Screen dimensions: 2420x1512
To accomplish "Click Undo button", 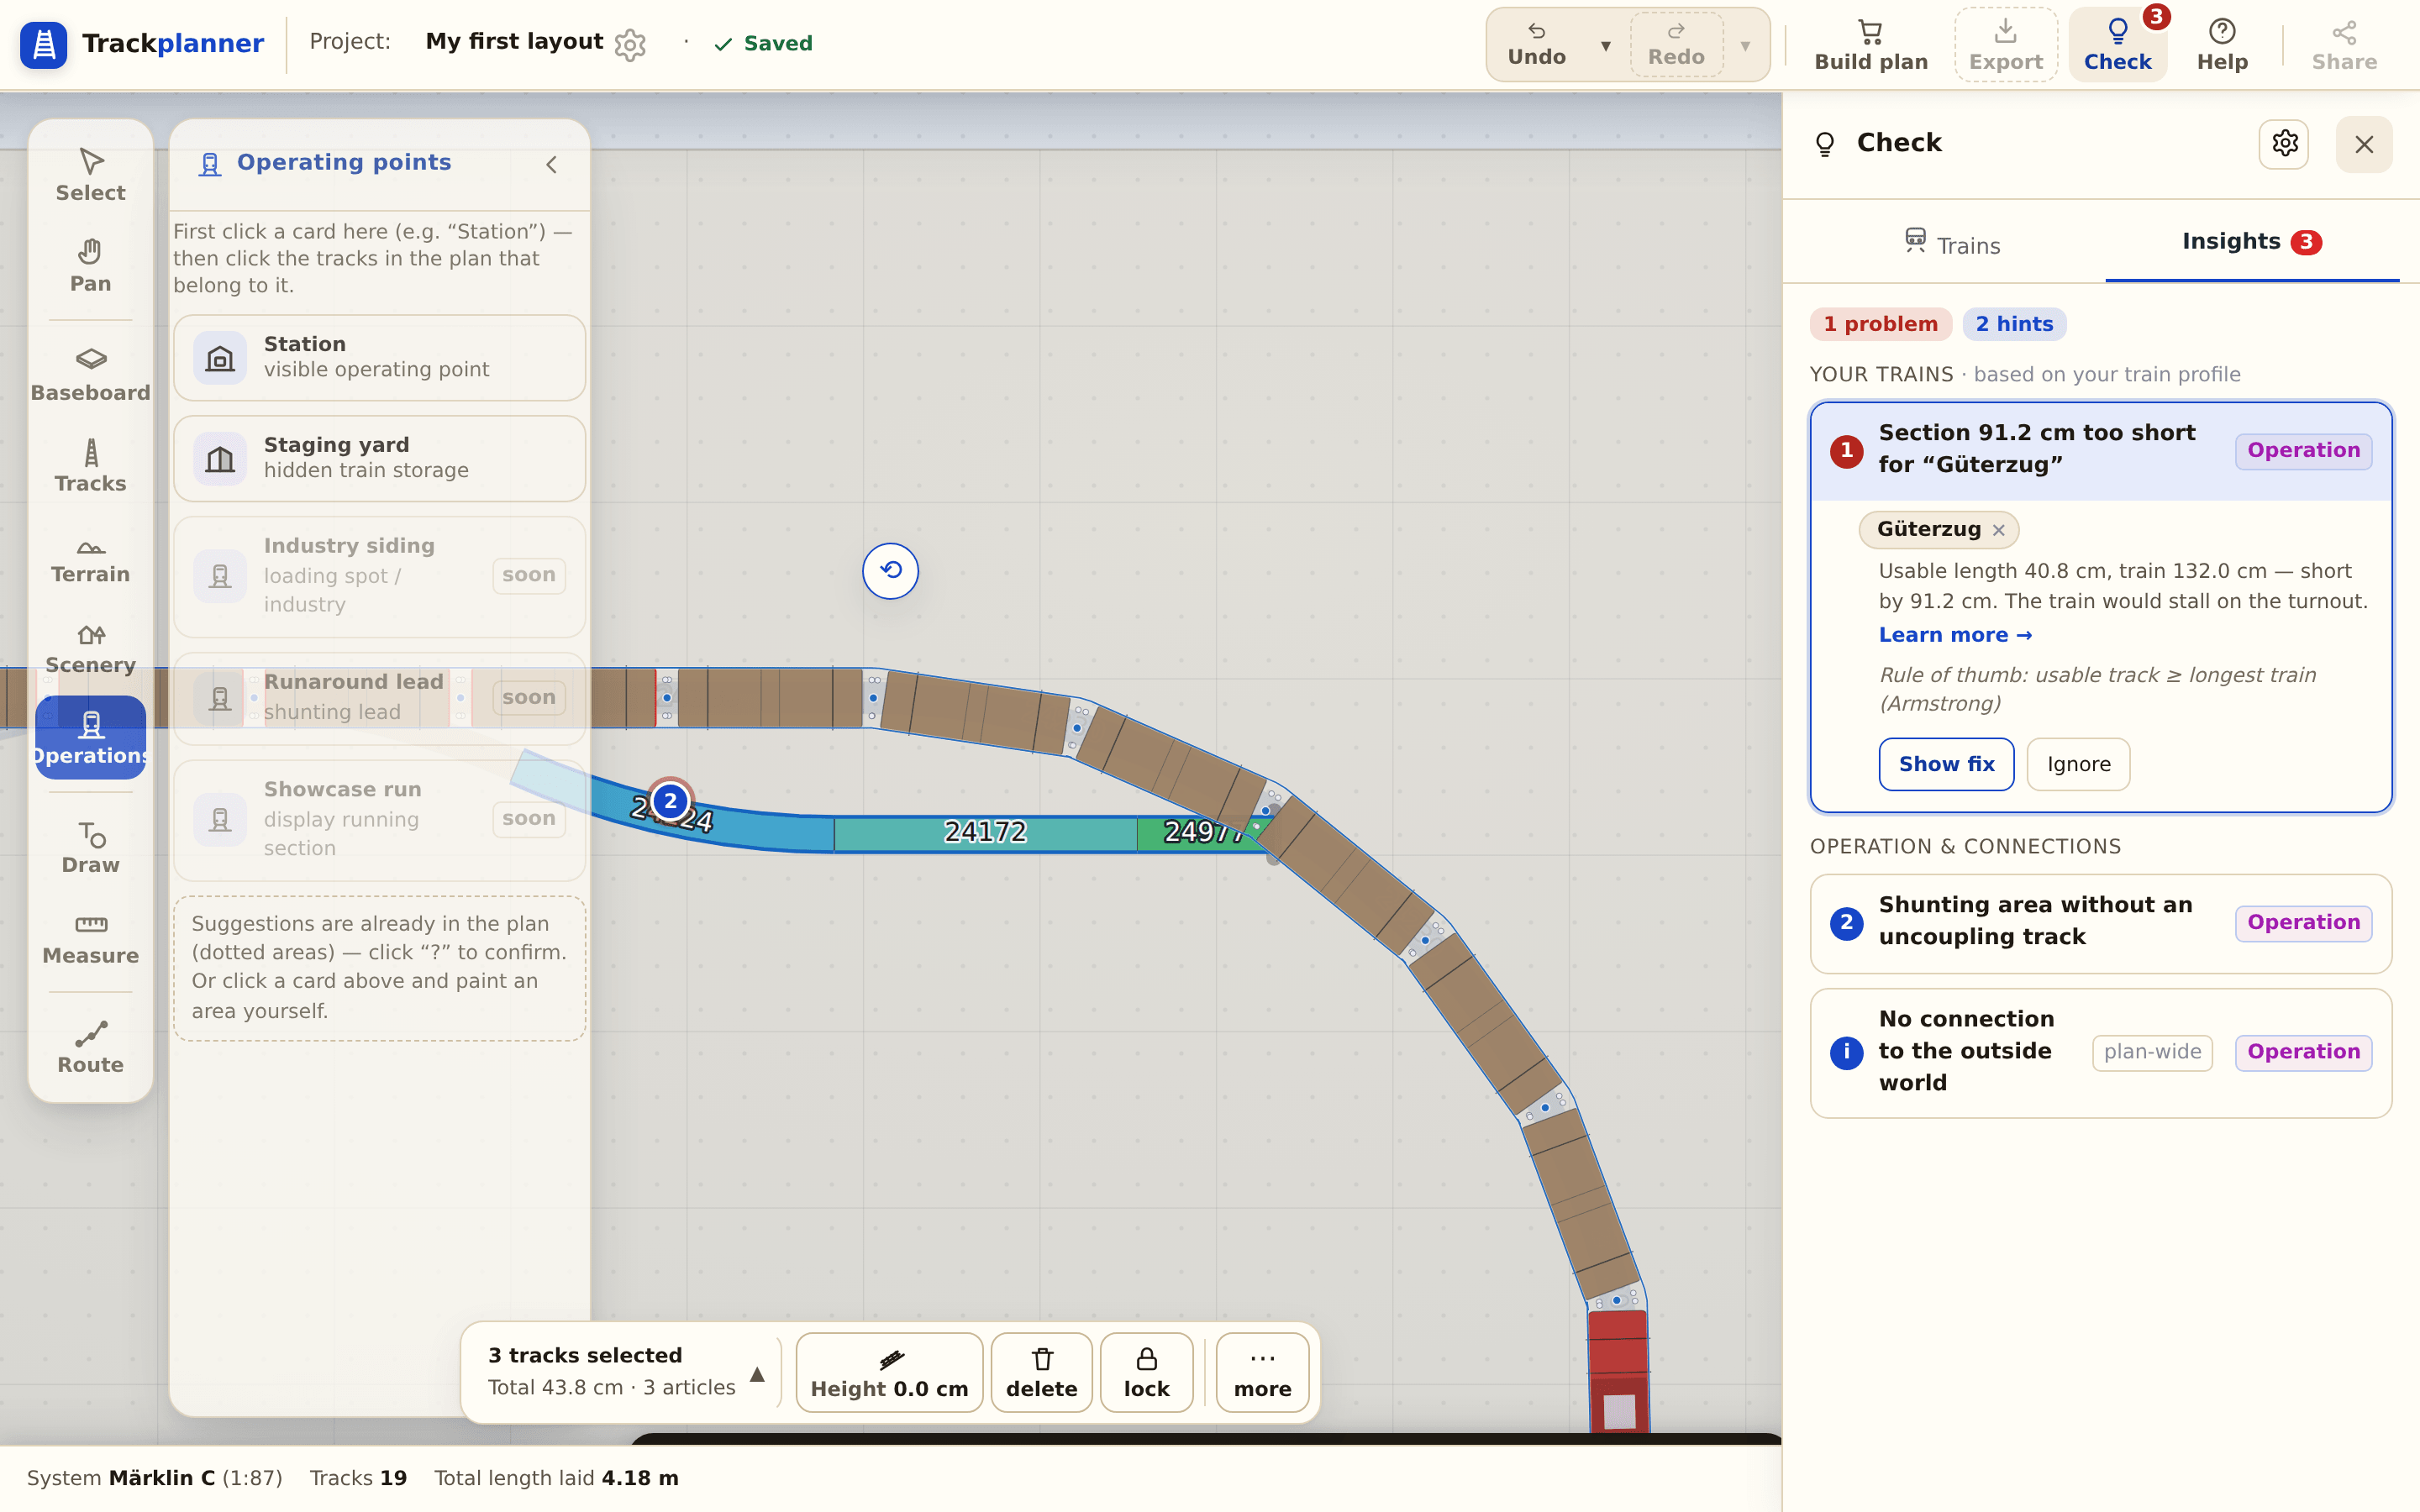I will click(1537, 45).
